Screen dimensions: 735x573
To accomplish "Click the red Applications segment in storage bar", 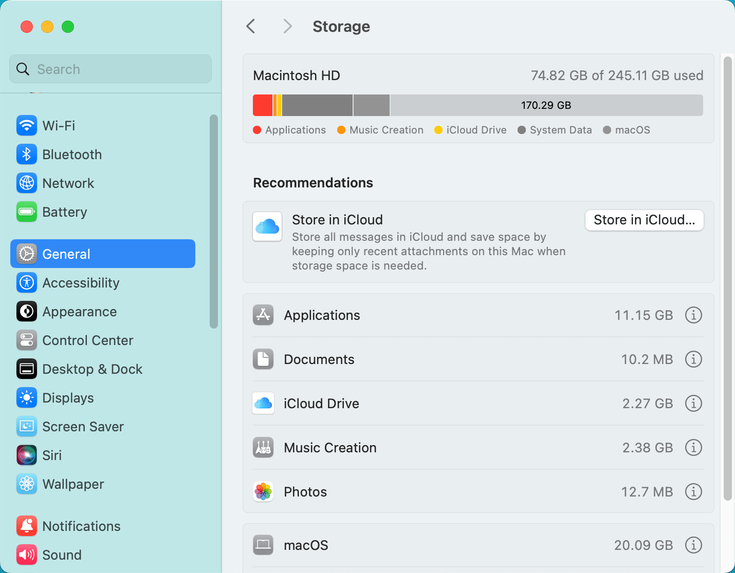I will point(262,105).
